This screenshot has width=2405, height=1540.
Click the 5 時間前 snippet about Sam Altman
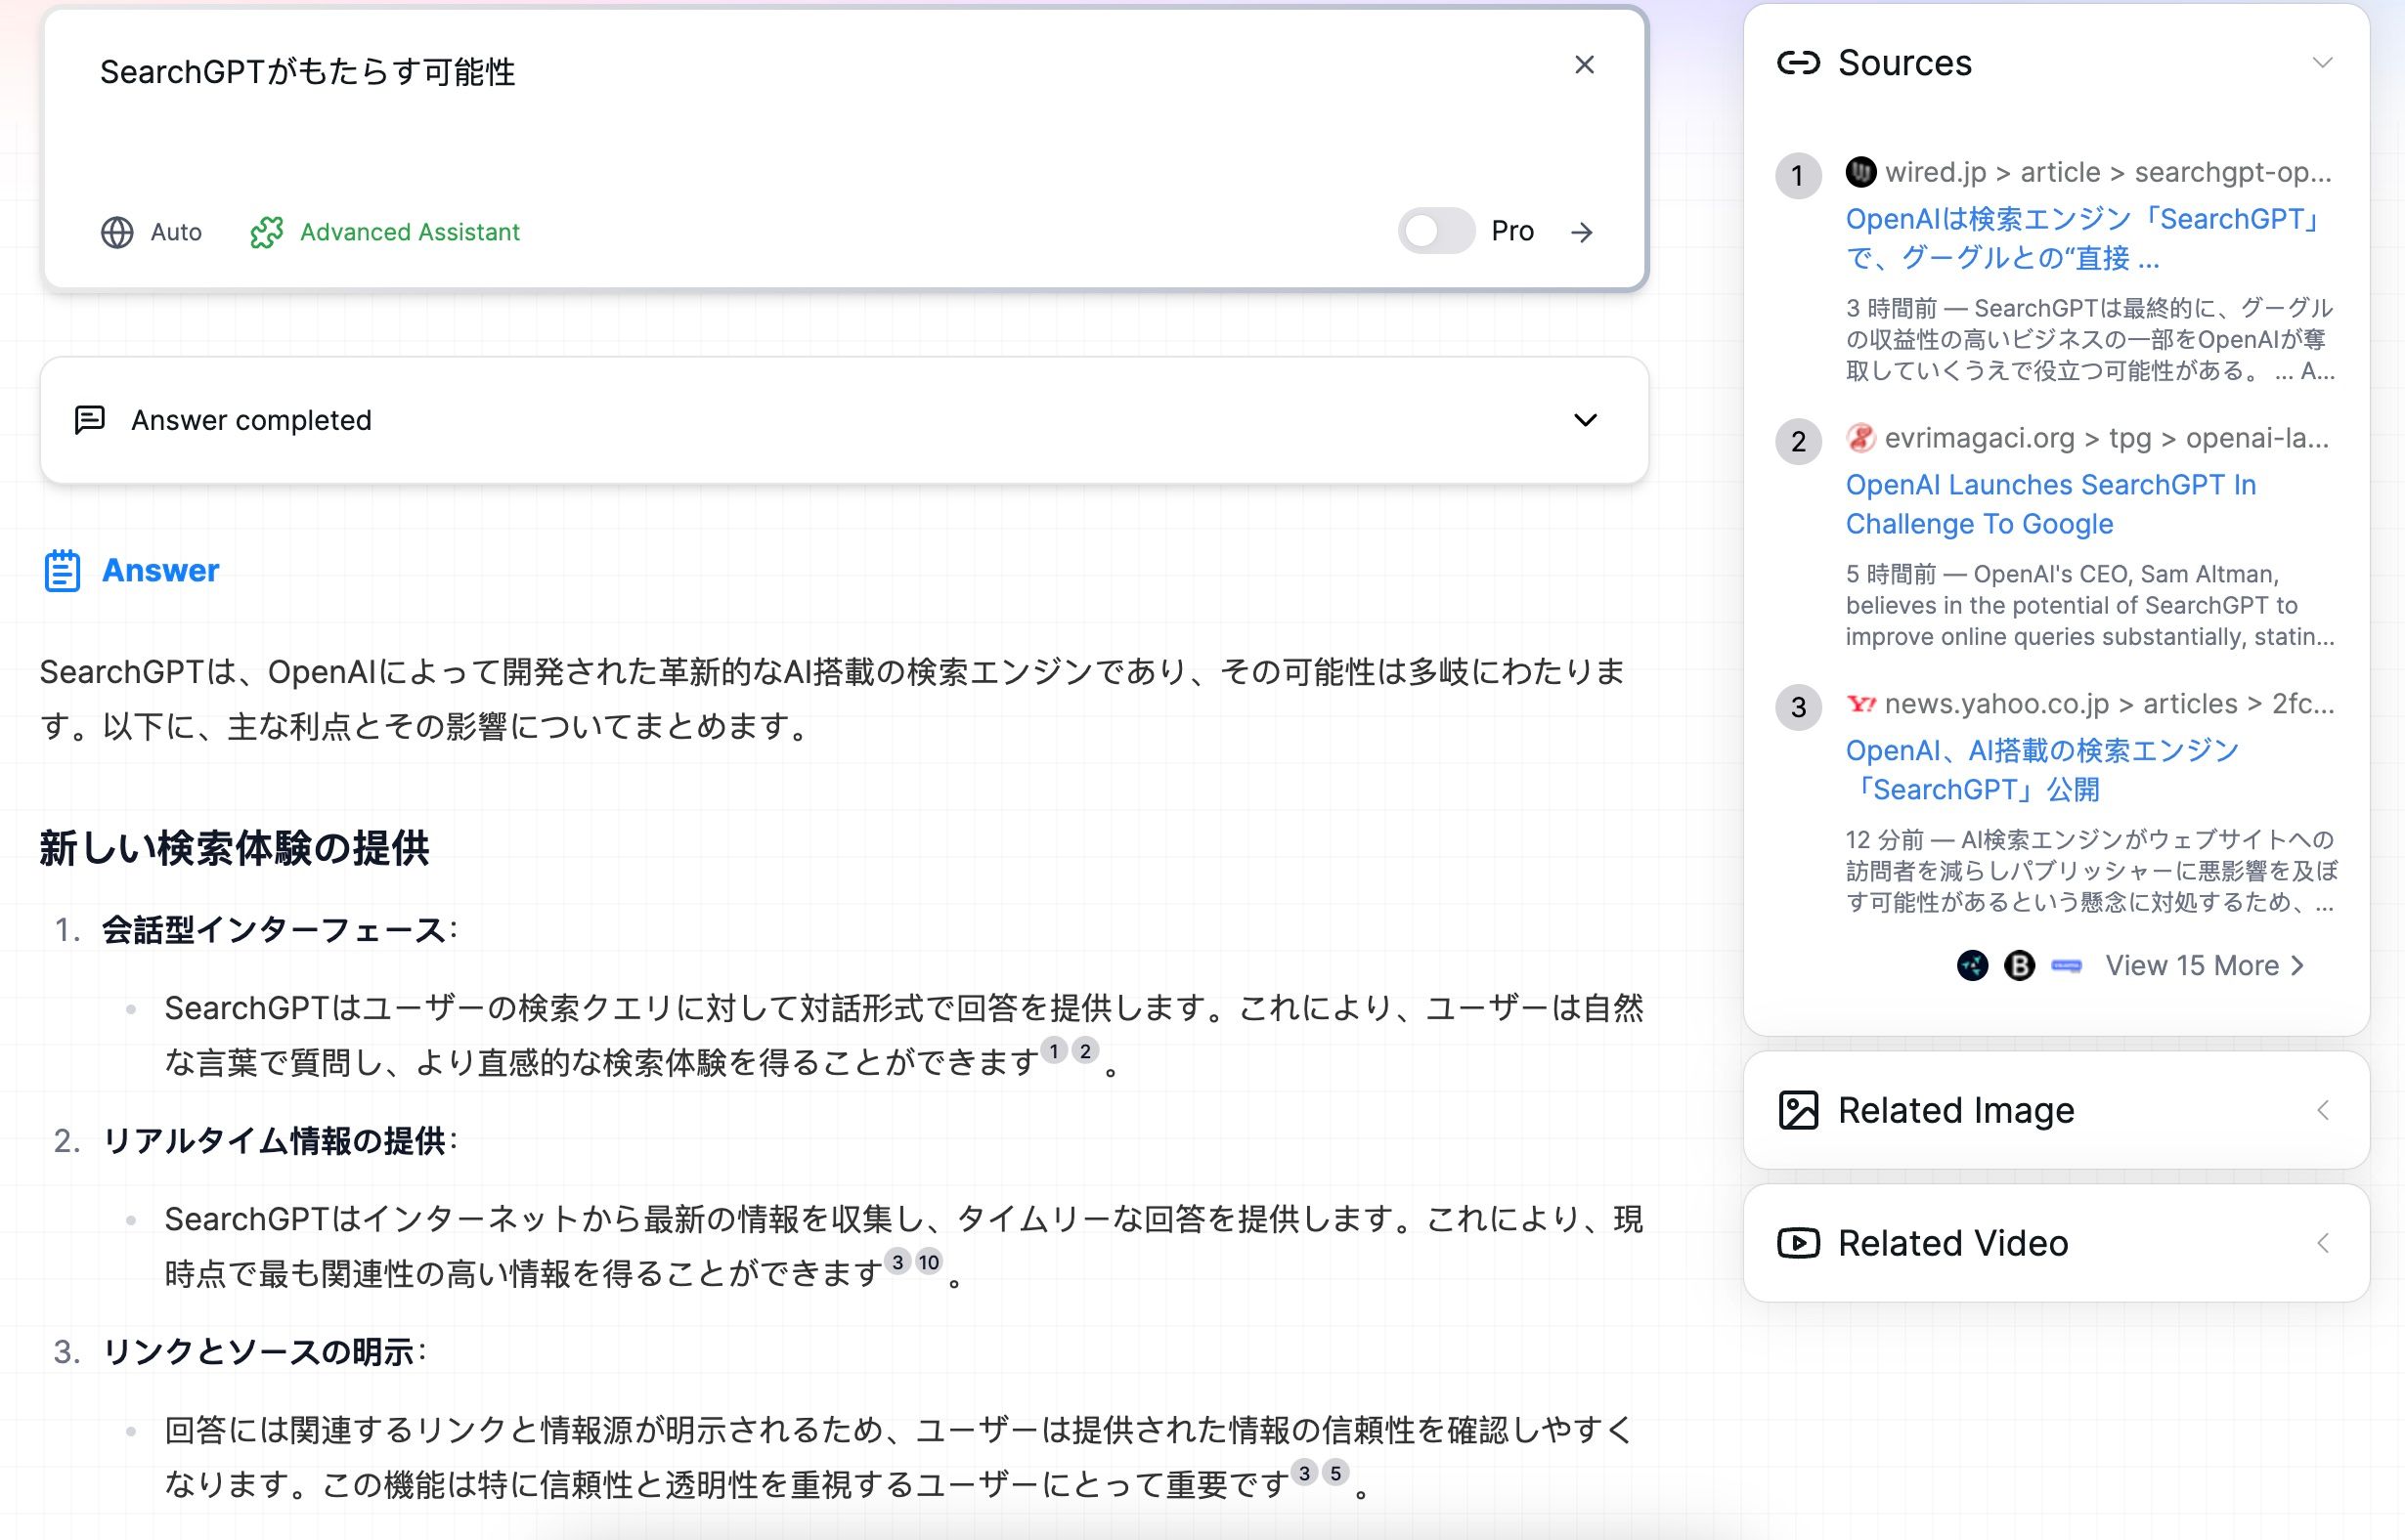2091,605
